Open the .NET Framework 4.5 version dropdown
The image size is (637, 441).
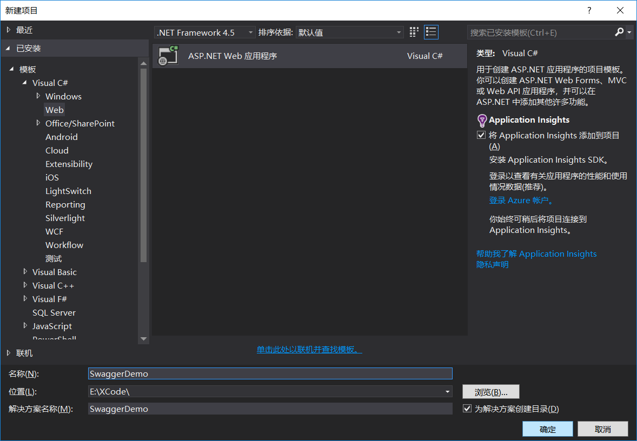205,32
